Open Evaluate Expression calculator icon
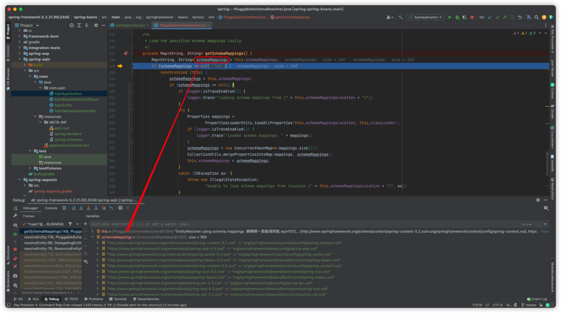 pyautogui.click(x=120, y=208)
